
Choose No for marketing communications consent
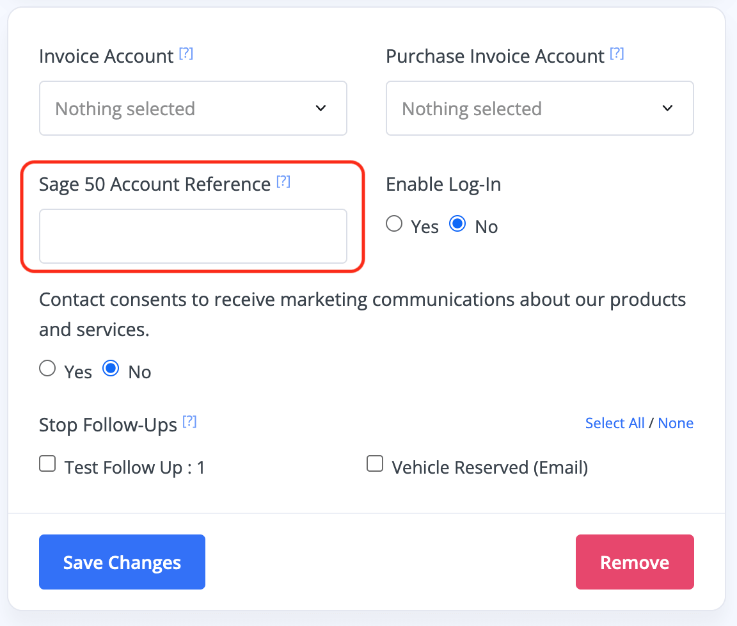(111, 369)
